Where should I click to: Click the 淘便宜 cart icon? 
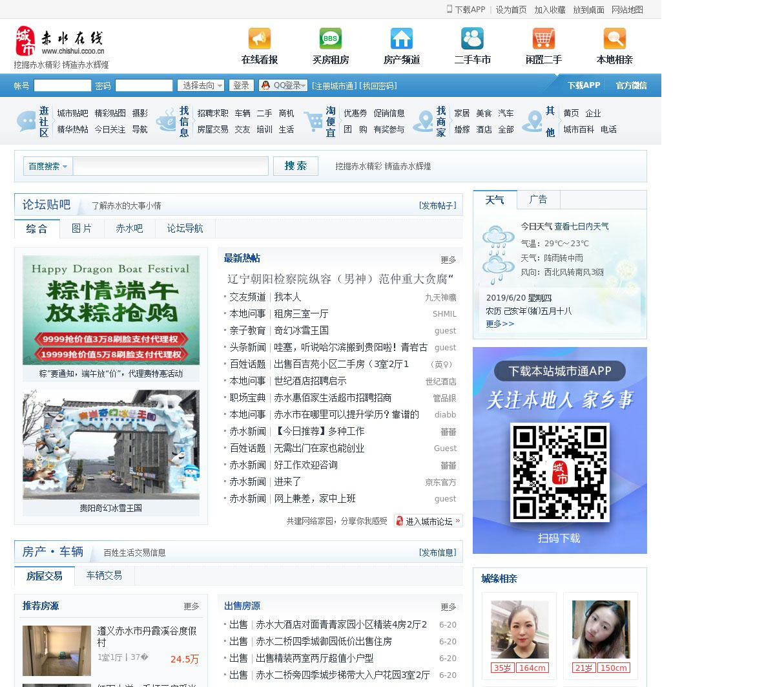pos(313,122)
